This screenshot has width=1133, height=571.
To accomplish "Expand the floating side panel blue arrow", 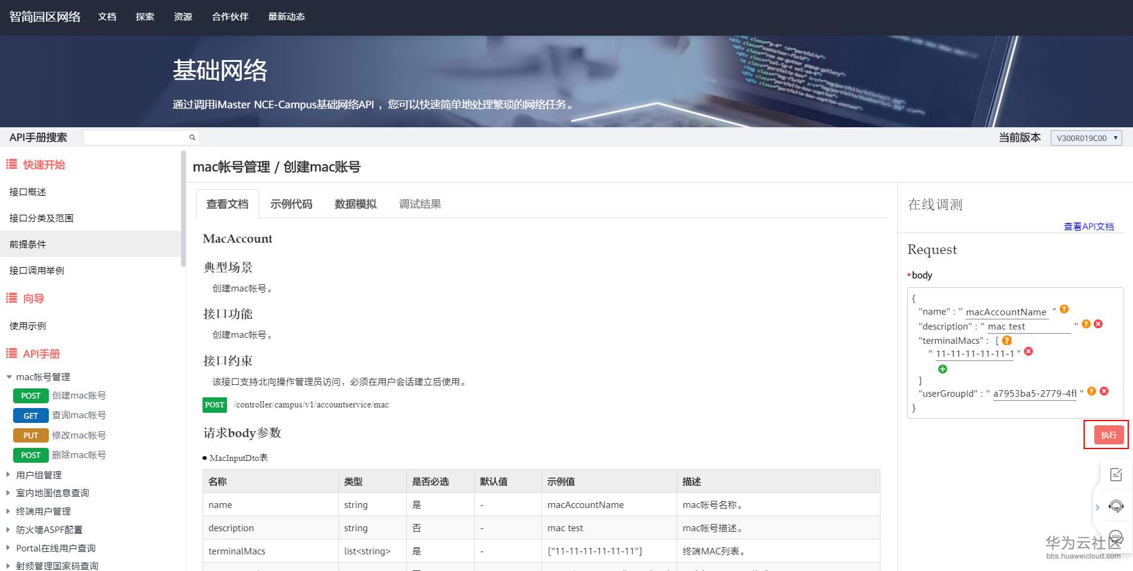I will point(1097,507).
